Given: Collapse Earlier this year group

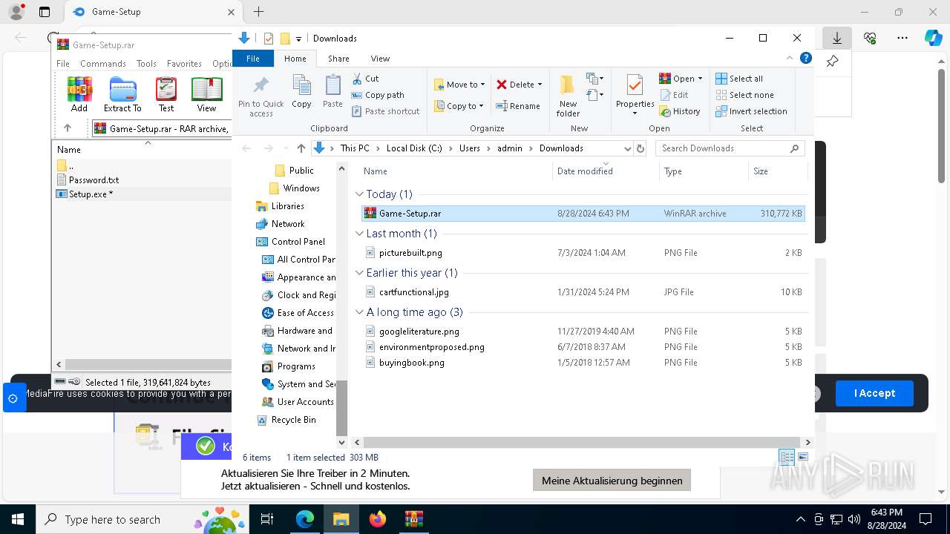Looking at the screenshot, I should click(x=360, y=273).
